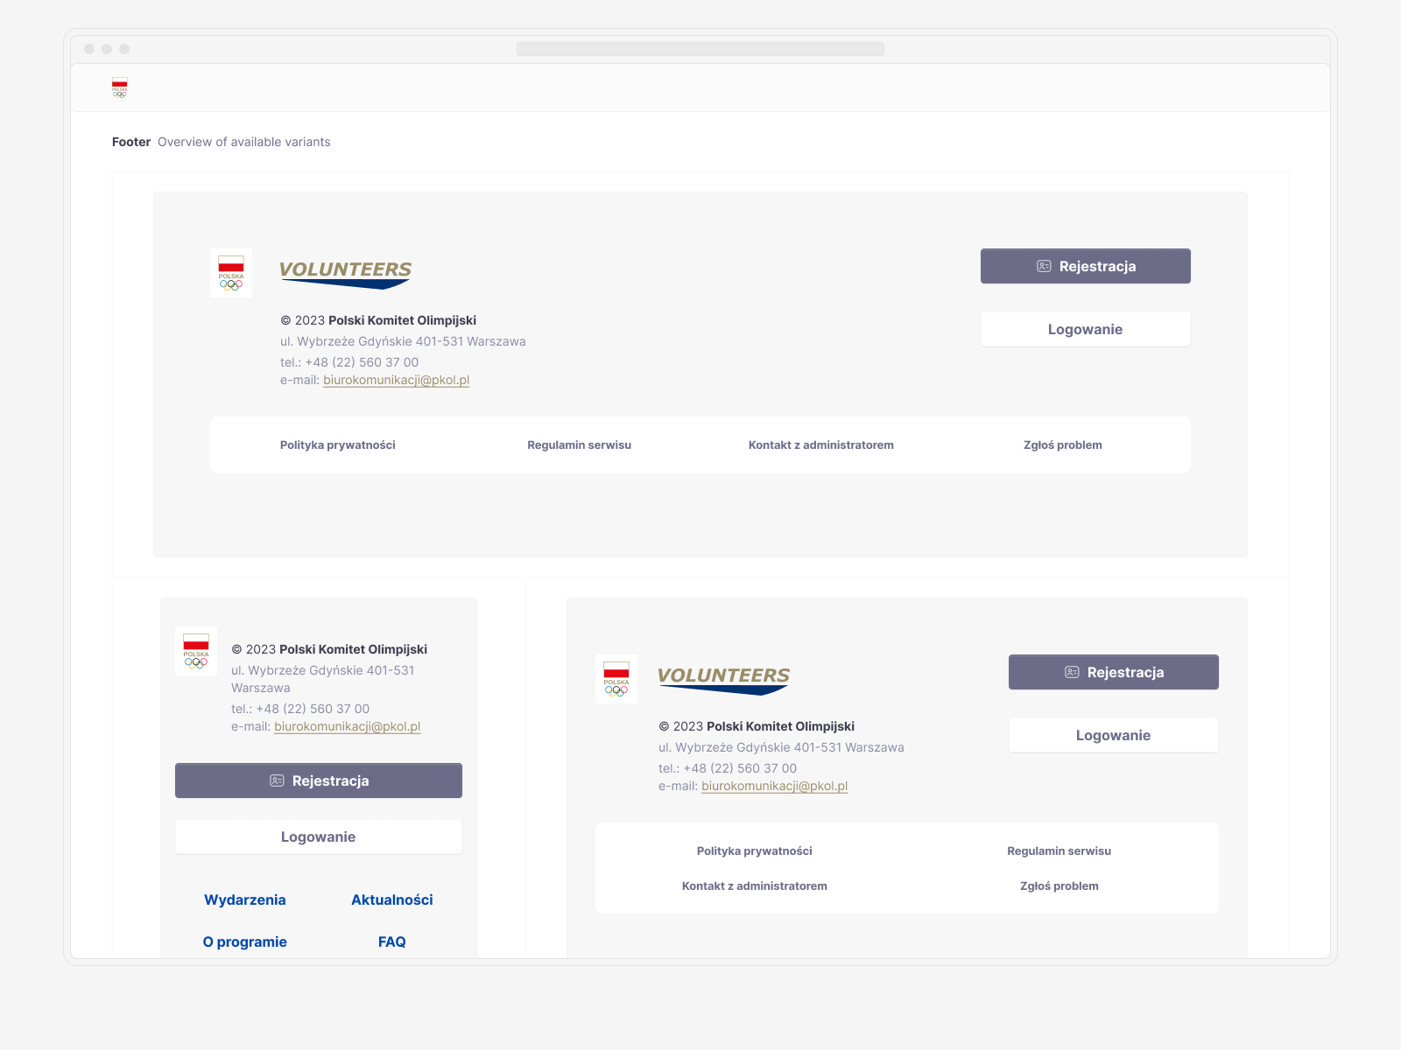Open FAQ link in the mobile footer
This screenshot has height=1050, width=1401.
pos(392,941)
